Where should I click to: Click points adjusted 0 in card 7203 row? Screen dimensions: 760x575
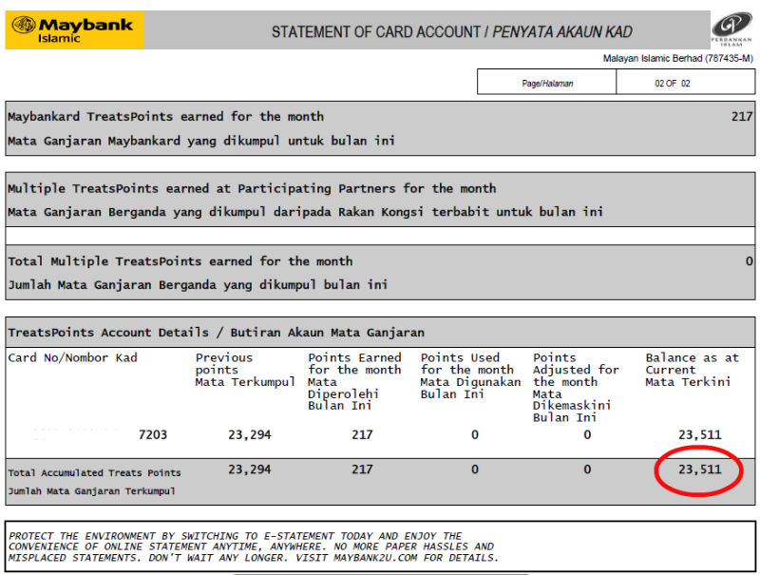587,435
